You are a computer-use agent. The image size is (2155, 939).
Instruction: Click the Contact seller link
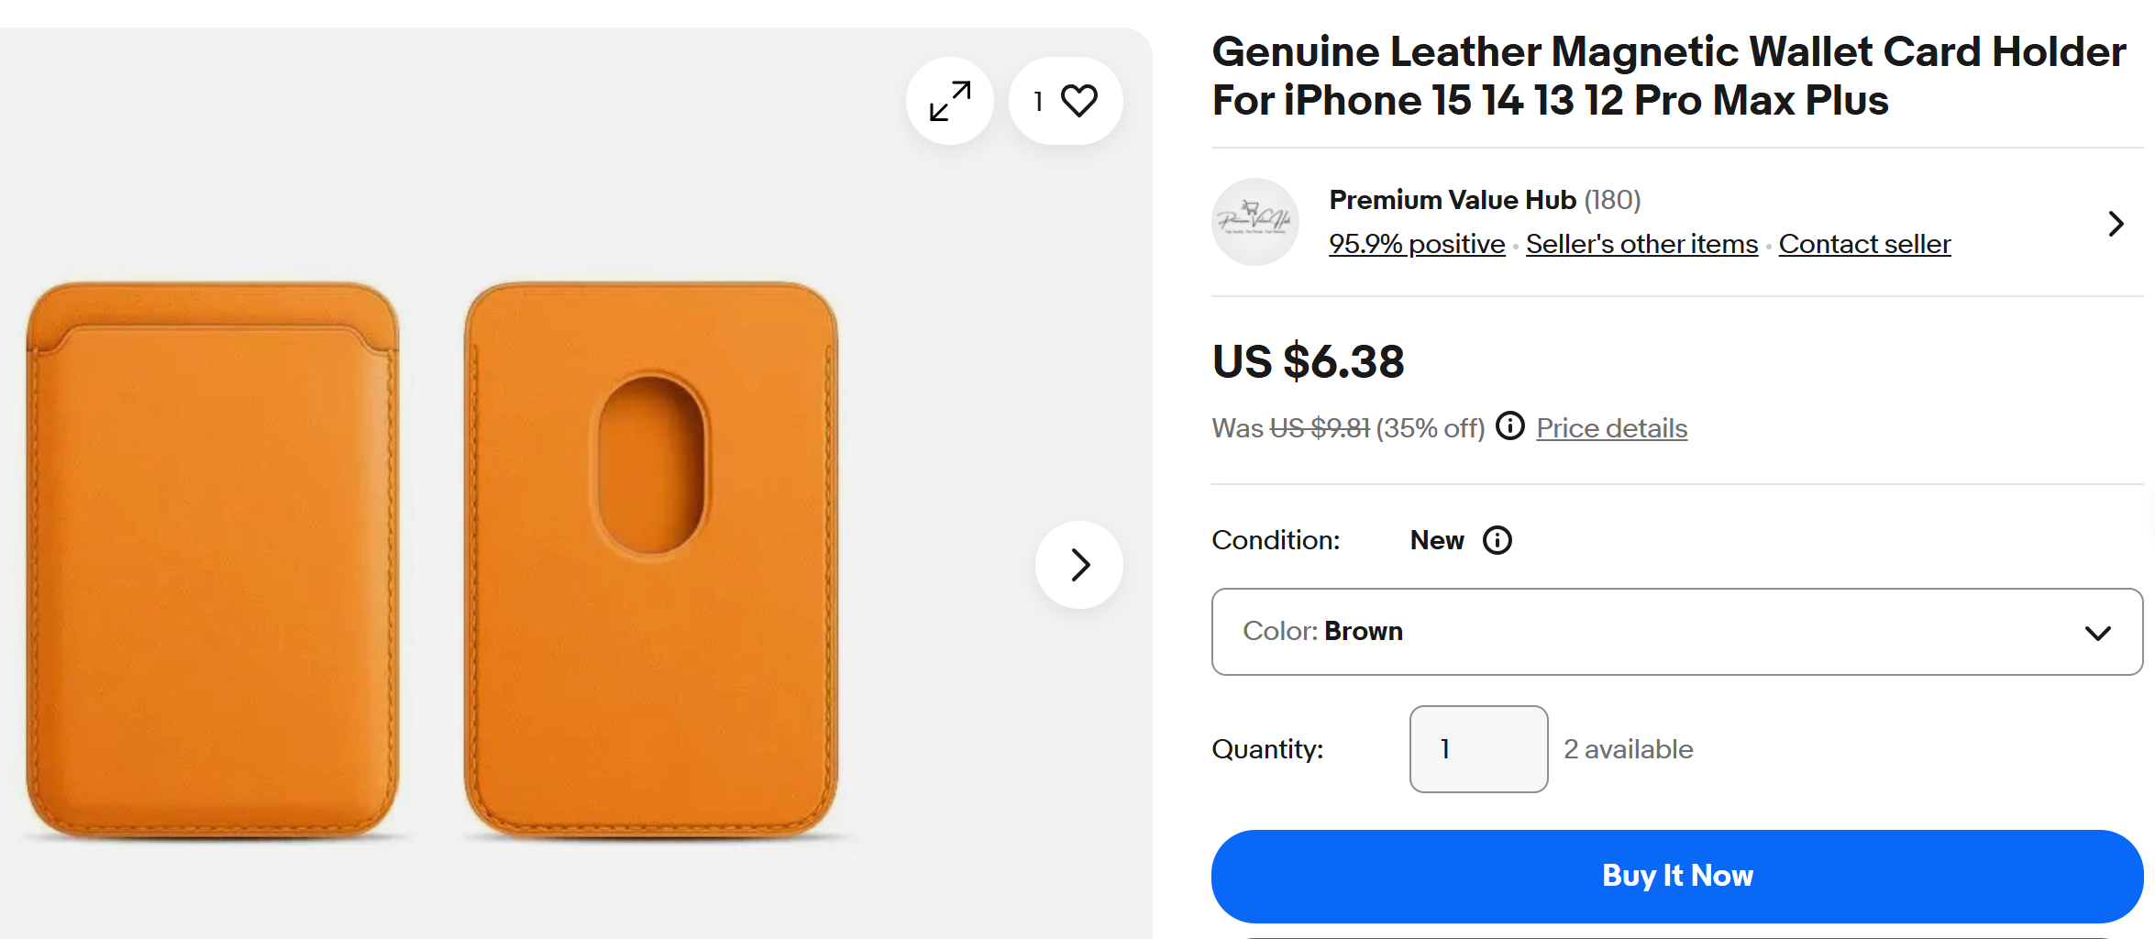click(1864, 244)
